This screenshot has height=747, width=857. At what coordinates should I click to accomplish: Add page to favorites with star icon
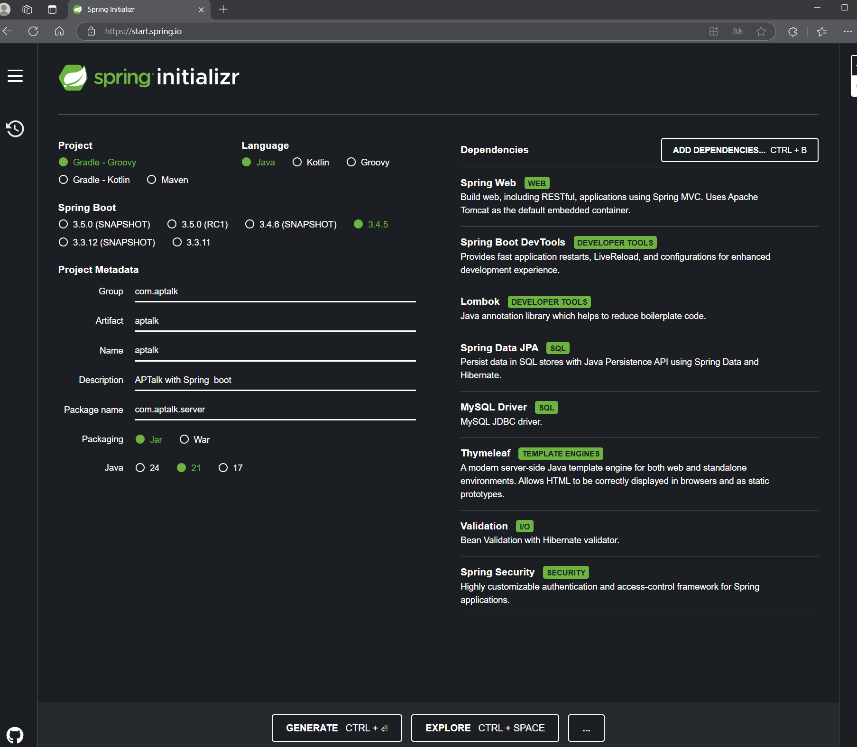click(761, 31)
